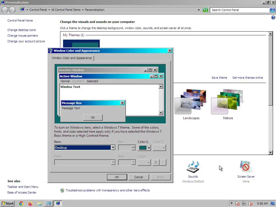Click the preview Message Box OK button
This screenshot has height=207, width=276.
pyautogui.click(x=93, y=118)
